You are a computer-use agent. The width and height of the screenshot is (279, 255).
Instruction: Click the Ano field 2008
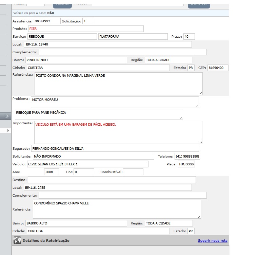point(52,172)
